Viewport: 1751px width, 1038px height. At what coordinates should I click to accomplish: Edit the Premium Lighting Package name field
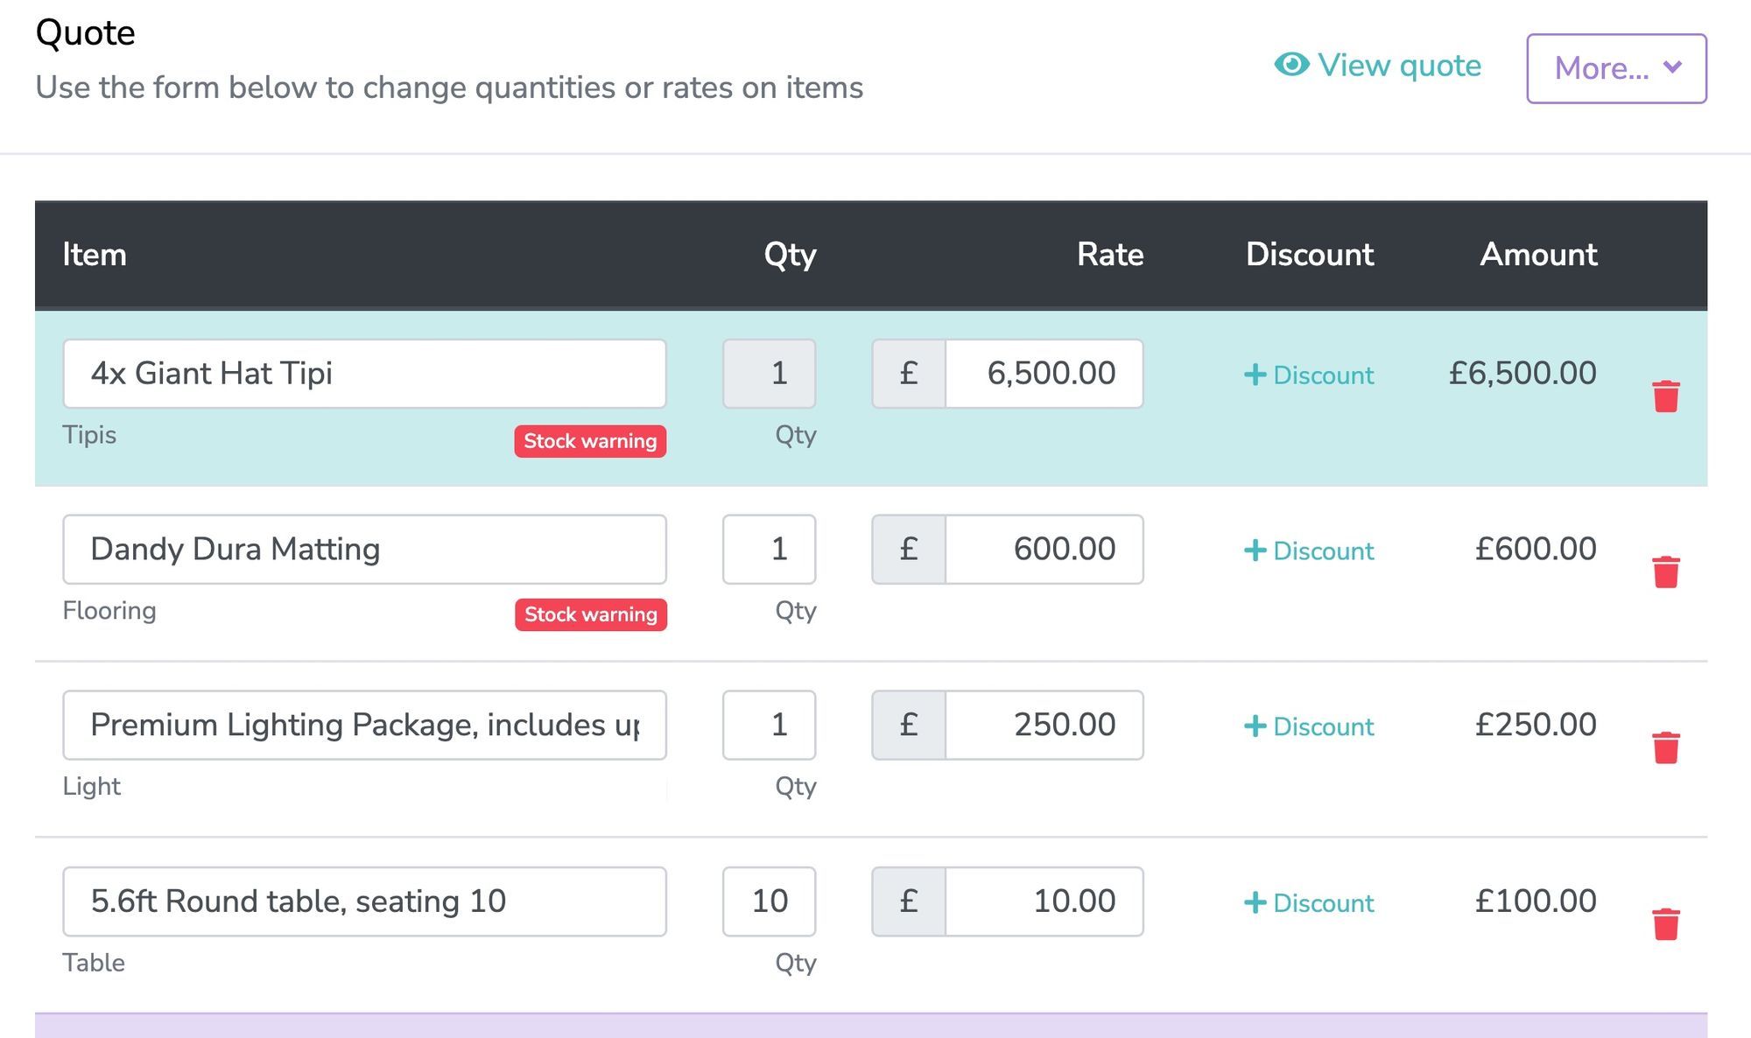tap(364, 726)
